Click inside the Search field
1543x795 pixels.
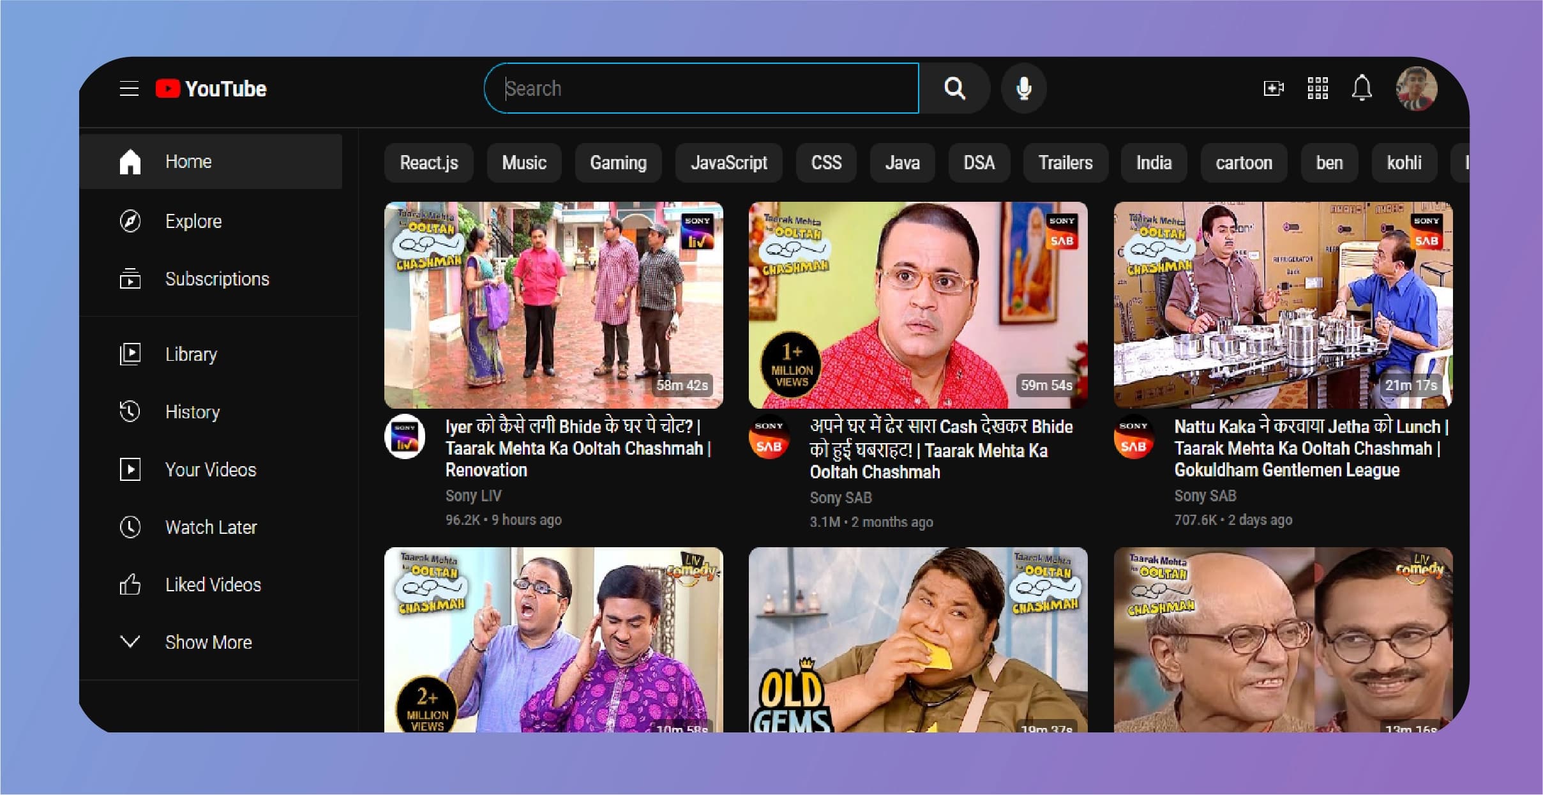coord(702,88)
